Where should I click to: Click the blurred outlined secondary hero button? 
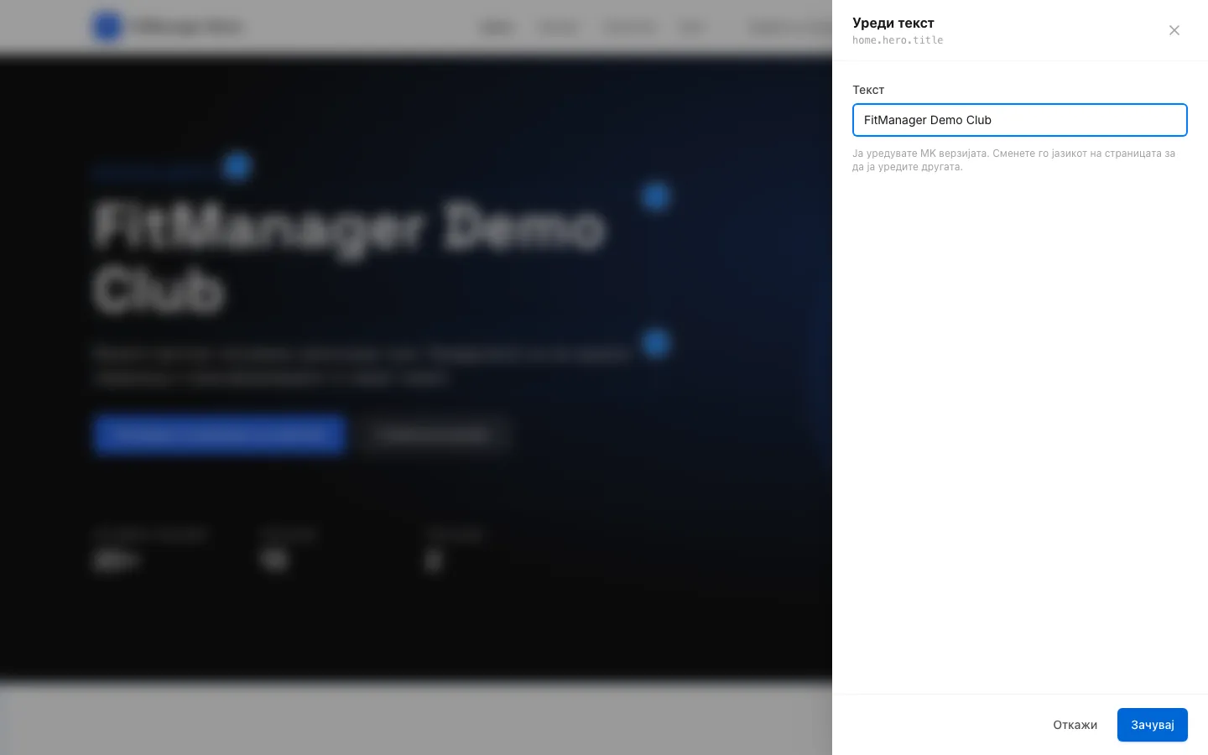point(433,435)
